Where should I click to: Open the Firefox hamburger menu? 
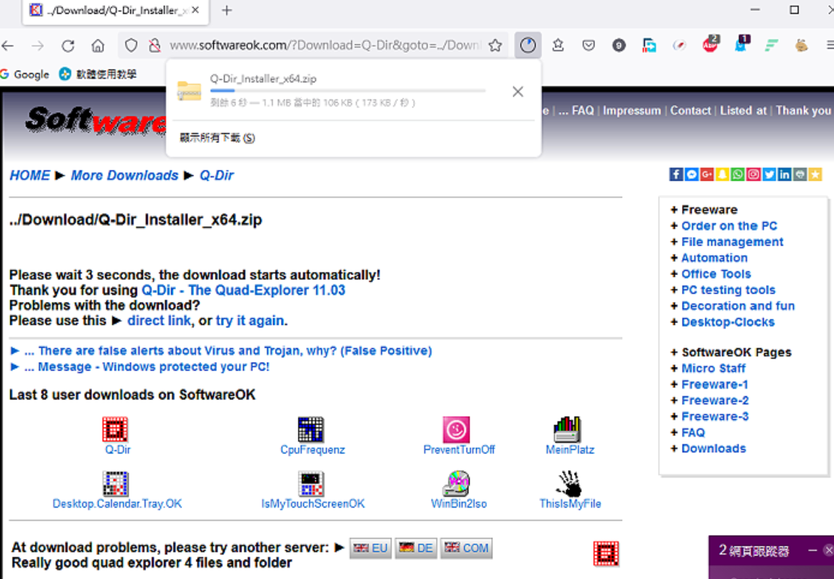click(x=829, y=45)
